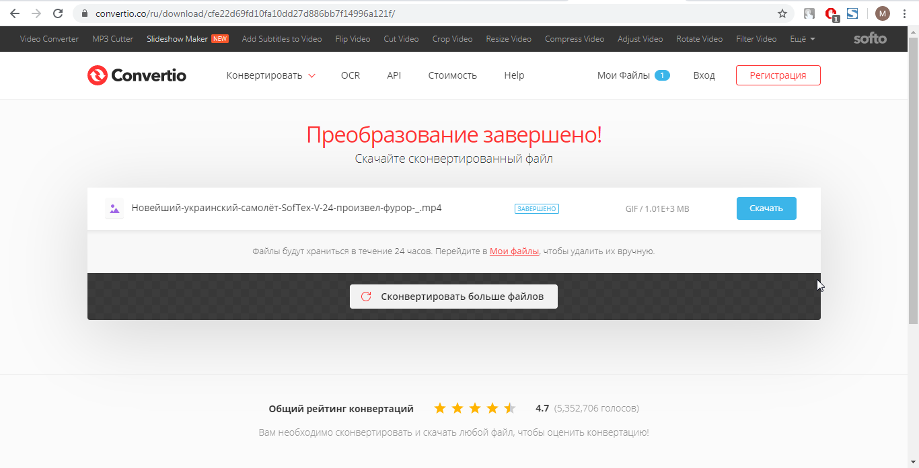Open the Стоимость page
919x468 pixels.
coord(453,75)
